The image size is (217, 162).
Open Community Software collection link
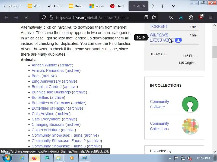159,104
